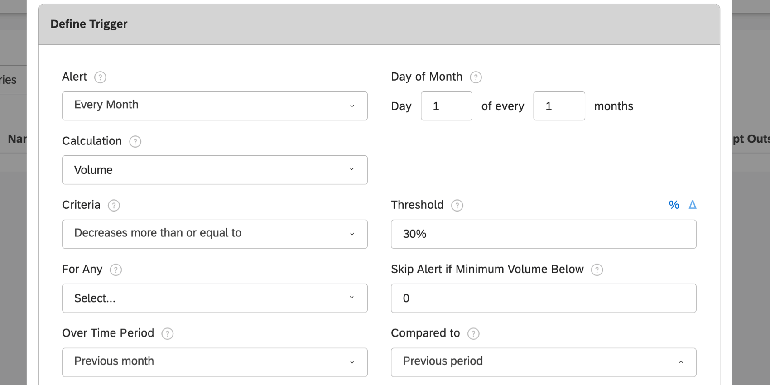Show the Threshold help tooltip icon
This screenshot has width=770, height=385.
click(x=457, y=206)
